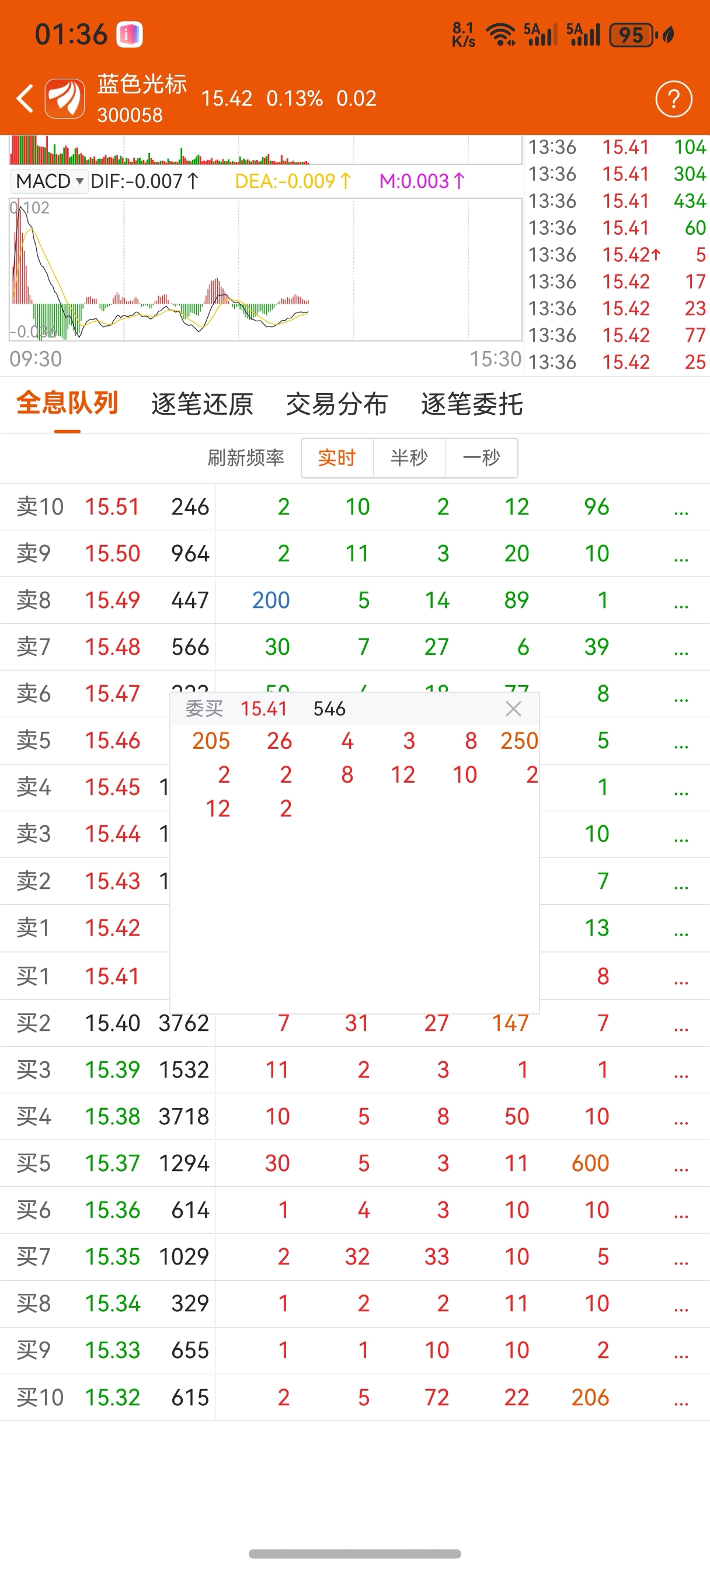This screenshot has height=1570, width=710.
Task: Select the 卖8 price 15.49
Action: pos(112,600)
